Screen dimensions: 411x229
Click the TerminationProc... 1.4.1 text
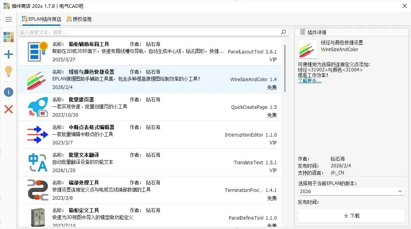(x=251, y=190)
